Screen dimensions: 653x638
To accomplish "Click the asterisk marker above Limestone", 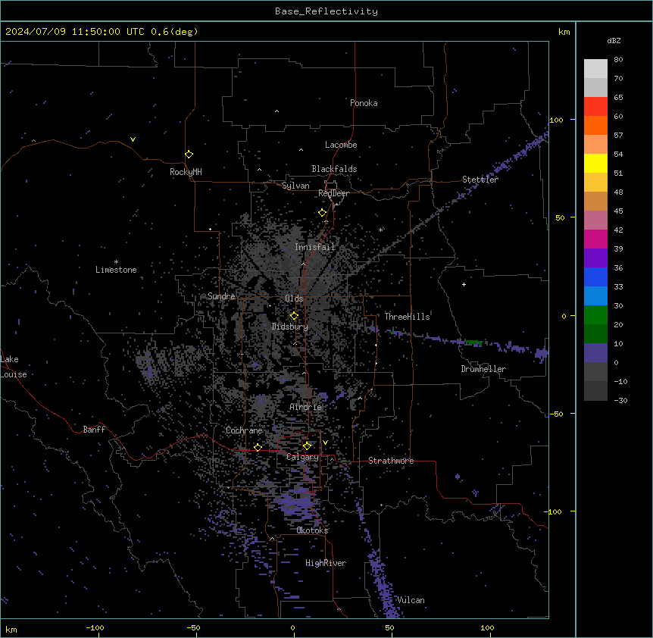I will [x=116, y=262].
